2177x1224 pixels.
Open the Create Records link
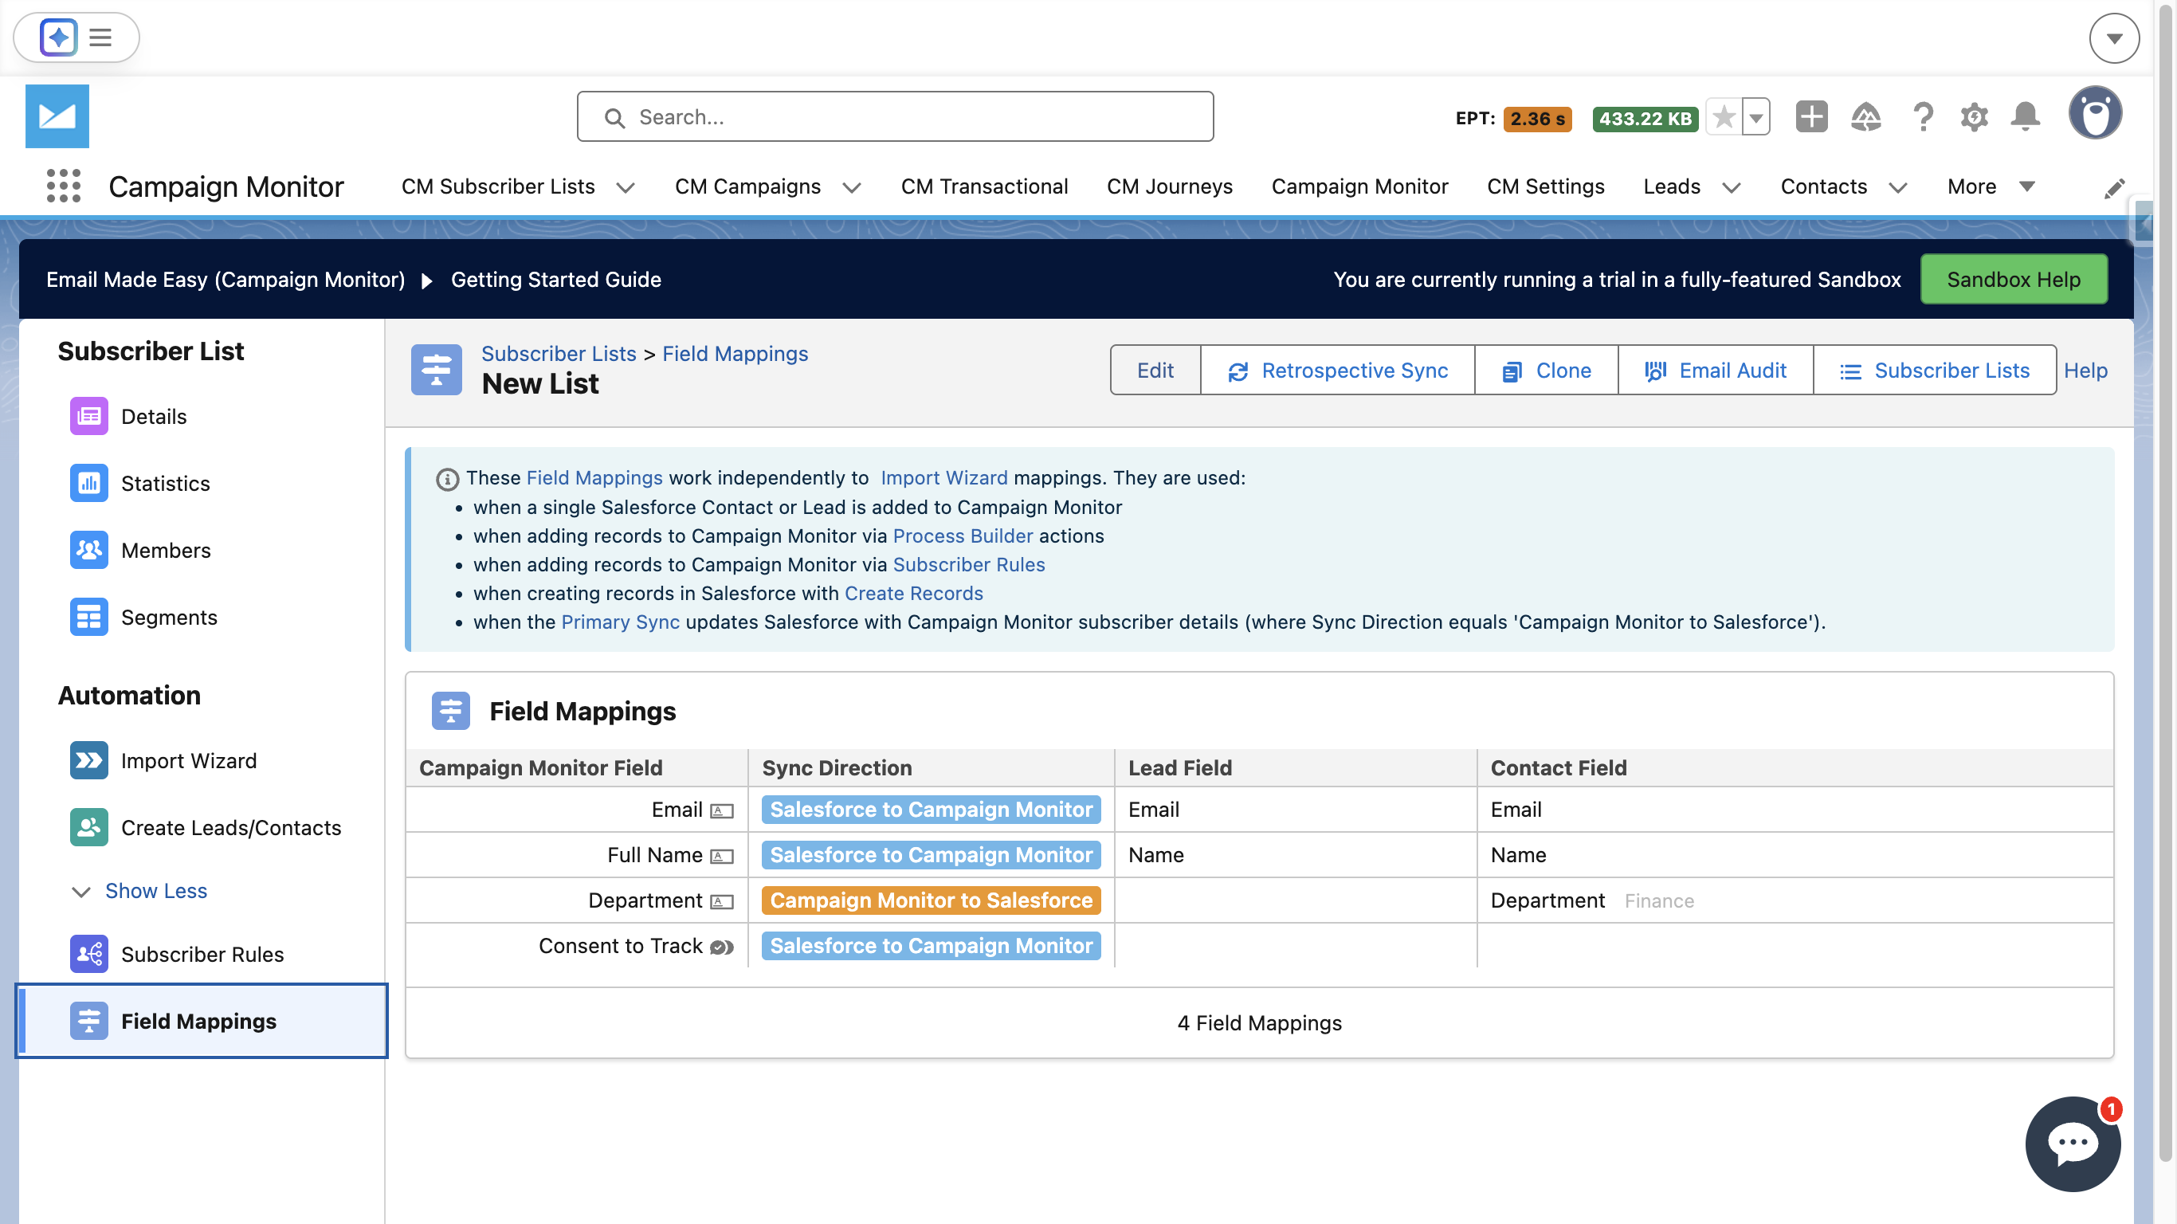pos(913,593)
